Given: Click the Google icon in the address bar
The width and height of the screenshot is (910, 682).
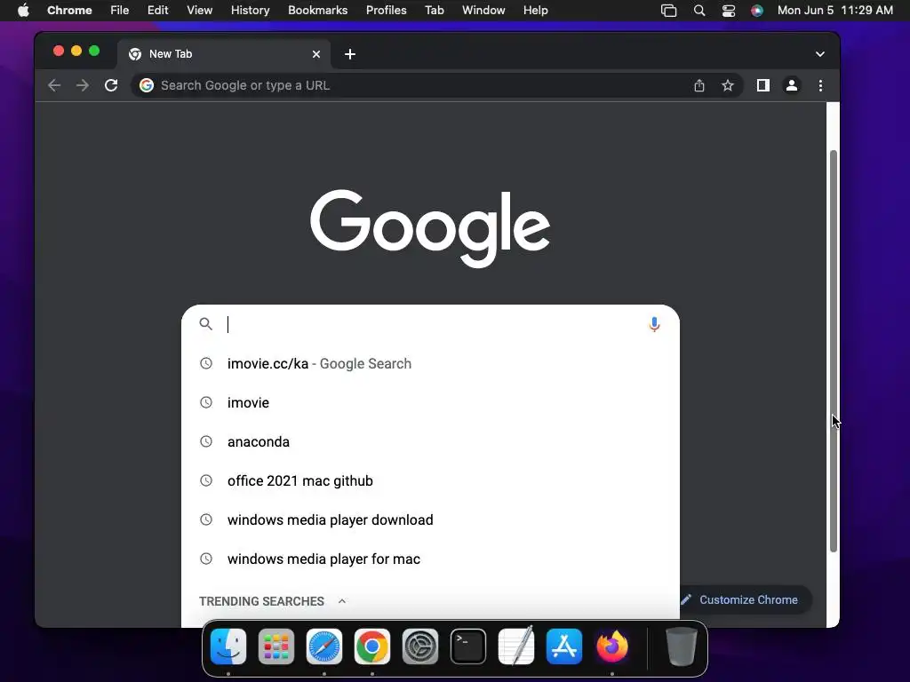Looking at the screenshot, I should click(x=147, y=85).
